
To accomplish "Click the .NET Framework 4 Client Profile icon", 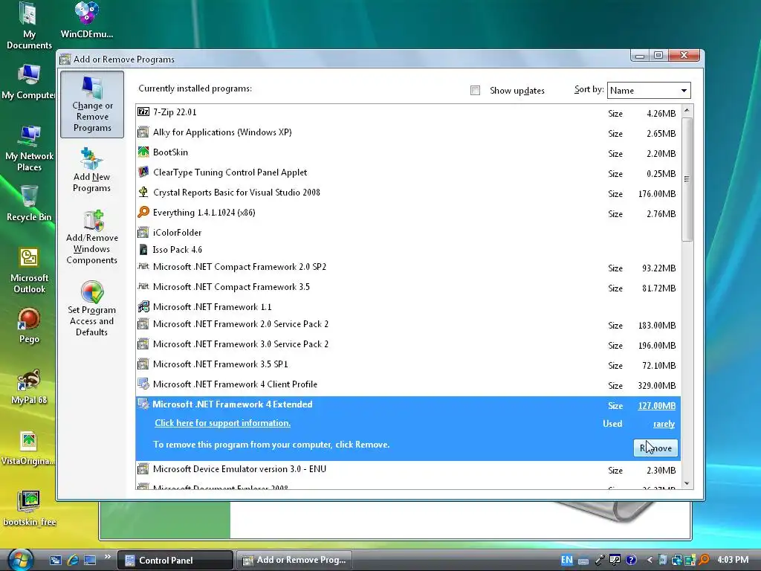I will pyautogui.click(x=143, y=384).
